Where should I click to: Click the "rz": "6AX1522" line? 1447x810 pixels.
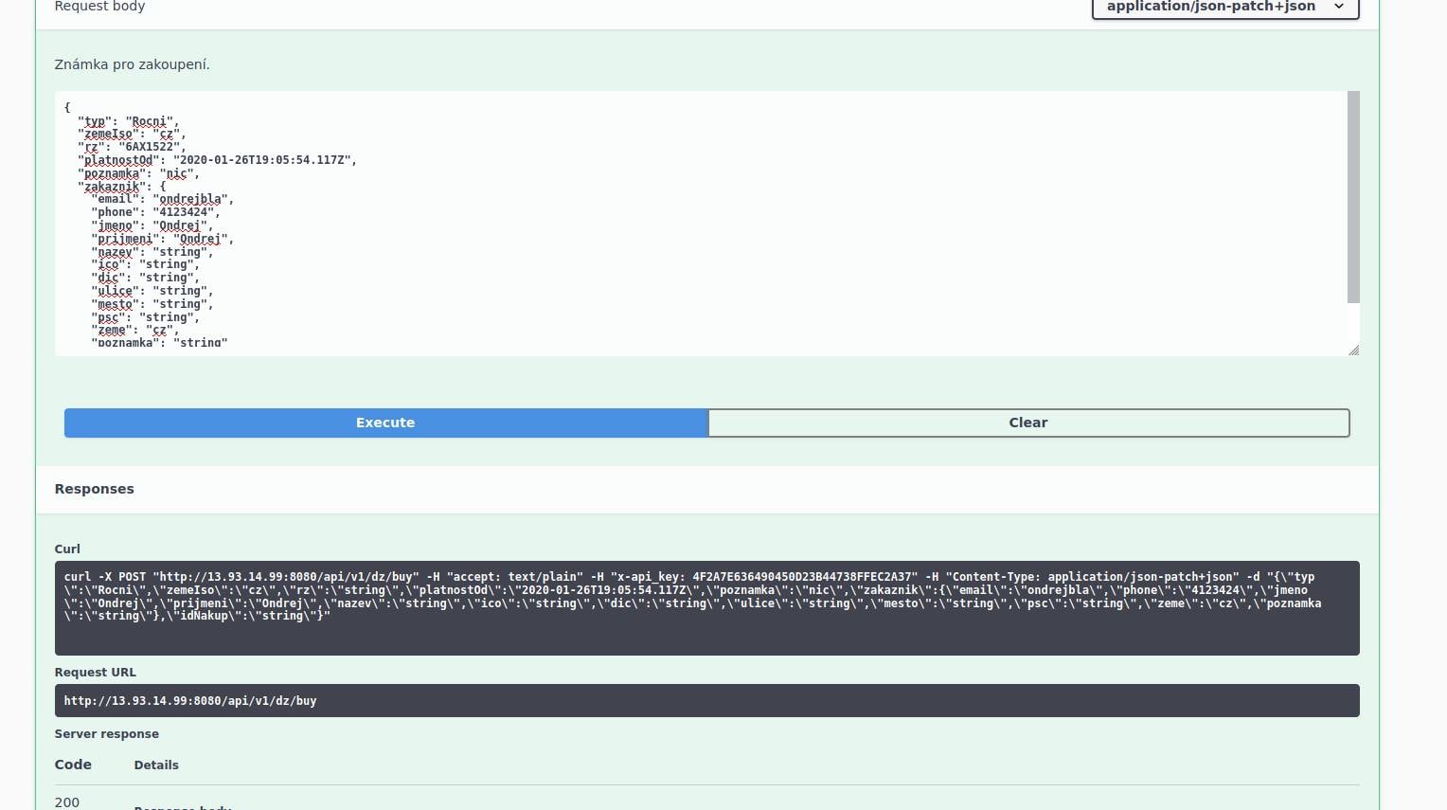pos(129,147)
